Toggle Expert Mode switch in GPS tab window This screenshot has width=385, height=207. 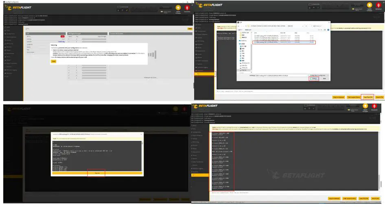[162, 11]
